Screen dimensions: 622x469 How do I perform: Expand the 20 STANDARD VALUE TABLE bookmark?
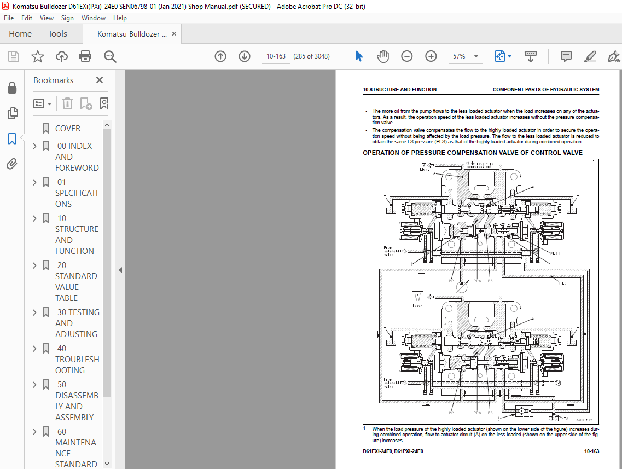[34, 265]
